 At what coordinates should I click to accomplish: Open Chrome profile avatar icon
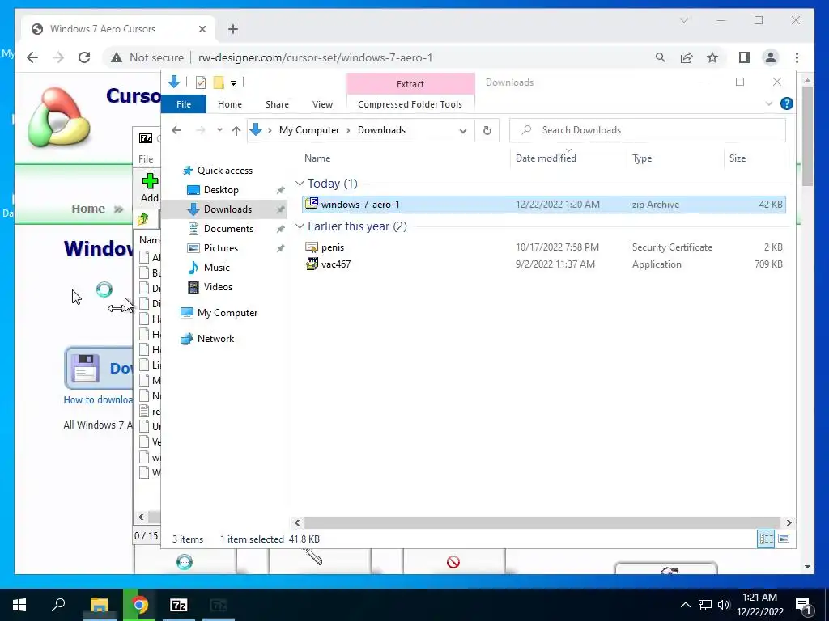[x=771, y=57]
